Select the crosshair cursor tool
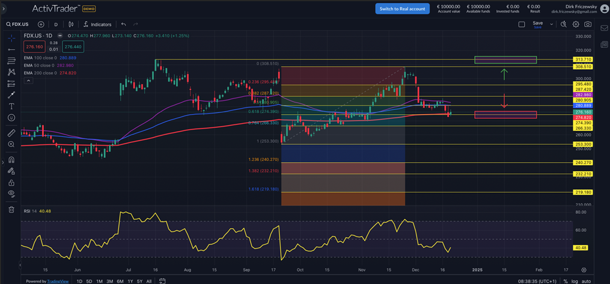This screenshot has width=610, height=284. [x=11, y=38]
